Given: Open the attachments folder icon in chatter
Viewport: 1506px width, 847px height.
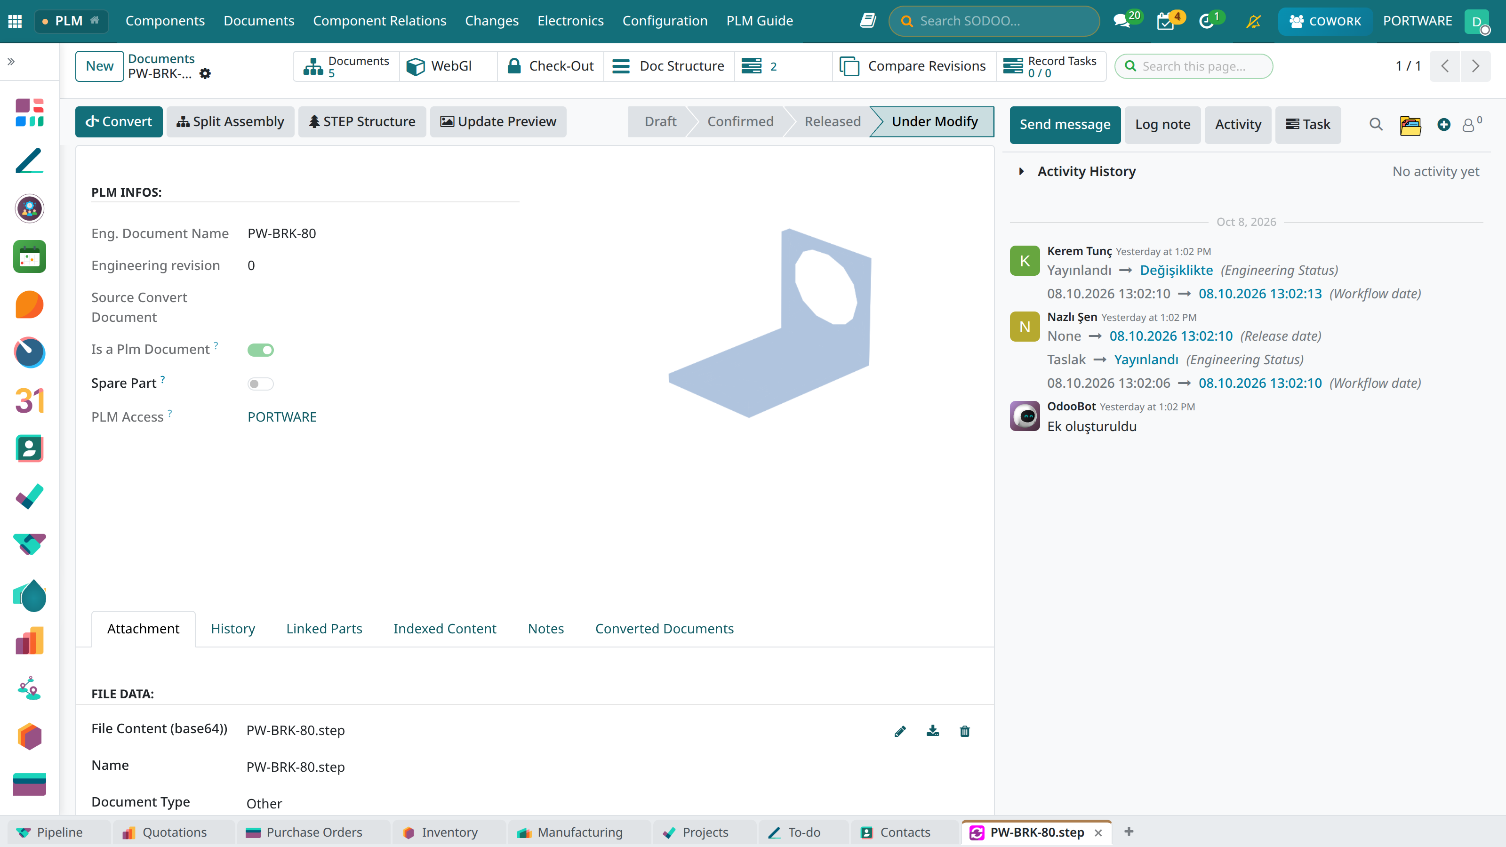Looking at the screenshot, I should tap(1411, 125).
